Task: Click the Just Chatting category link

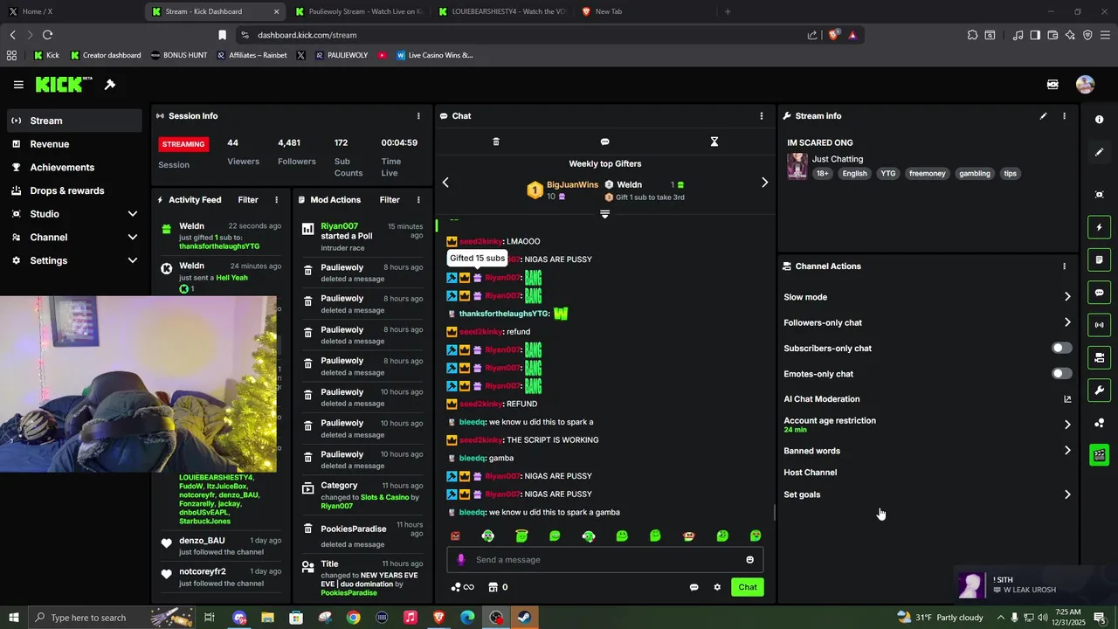Action: tap(838, 159)
